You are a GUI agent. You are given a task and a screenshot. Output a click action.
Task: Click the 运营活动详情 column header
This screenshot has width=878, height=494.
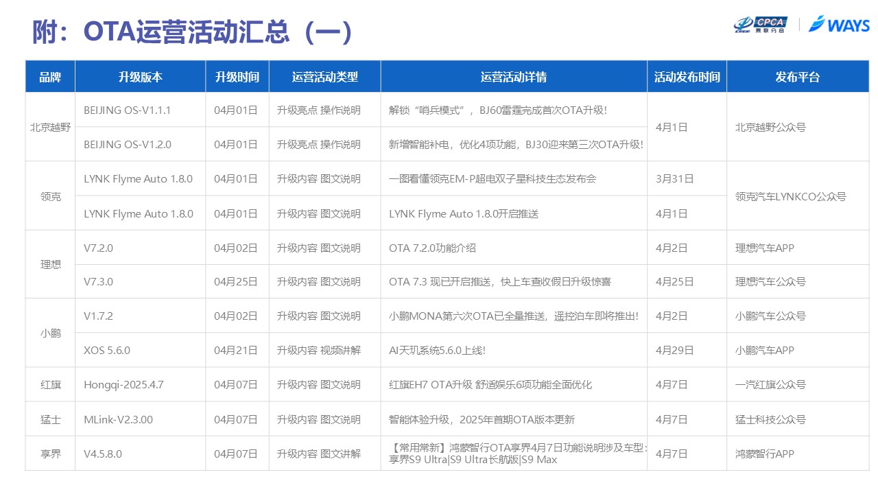click(x=514, y=77)
